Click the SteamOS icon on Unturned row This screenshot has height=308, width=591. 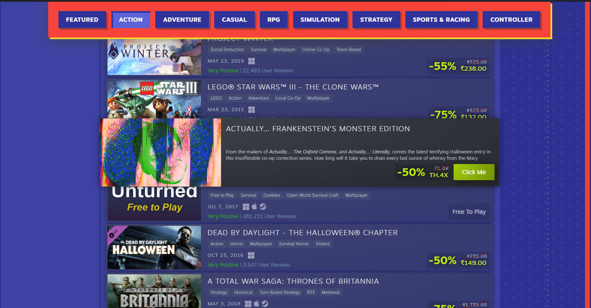pyautogui.click(x=263, y=207)
